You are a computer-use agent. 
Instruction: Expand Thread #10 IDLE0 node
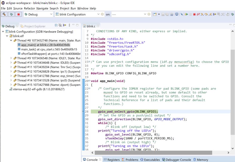tap(11, 63)
